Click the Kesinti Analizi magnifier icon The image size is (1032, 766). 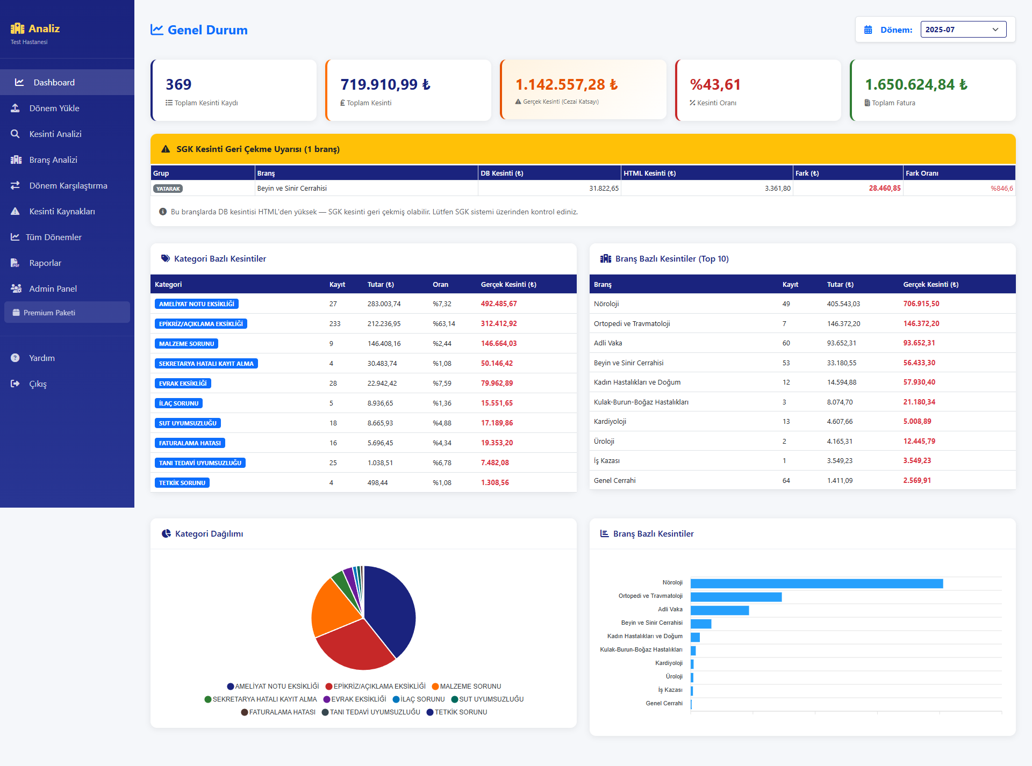[x=15, y=134]
